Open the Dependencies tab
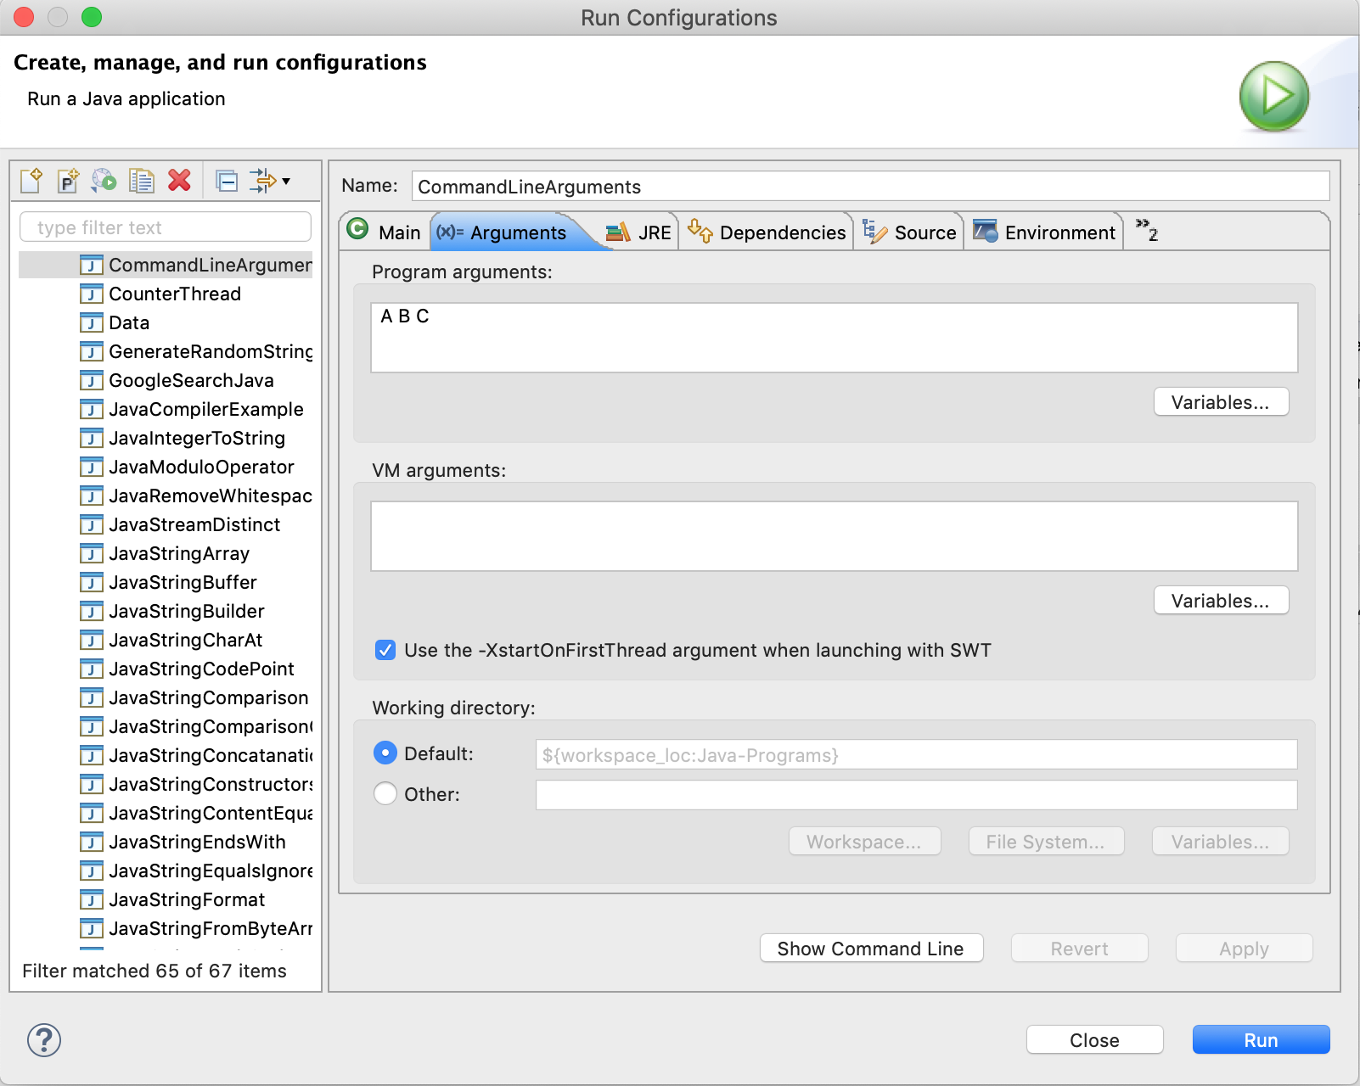Image resolution: width=1360 pixels, height=1086 pixels. point(767,232)
